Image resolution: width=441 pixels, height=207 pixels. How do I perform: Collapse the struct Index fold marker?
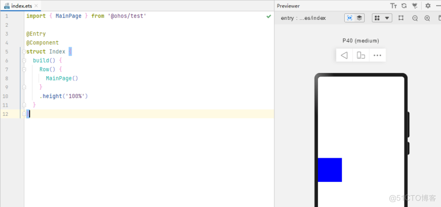24,52
